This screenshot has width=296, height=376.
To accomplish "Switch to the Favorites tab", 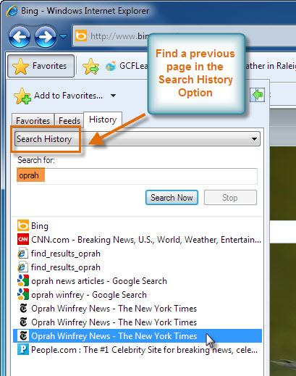I will (x=33, y=120).
